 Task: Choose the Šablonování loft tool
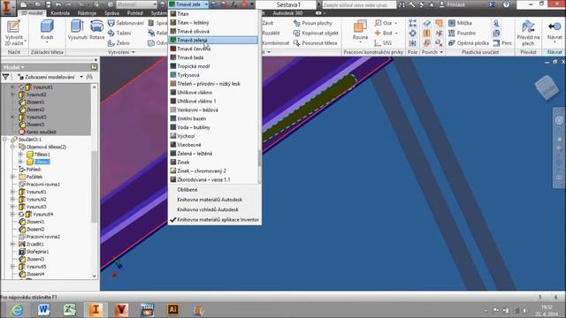pyautogui.click(x=126, y=23)
